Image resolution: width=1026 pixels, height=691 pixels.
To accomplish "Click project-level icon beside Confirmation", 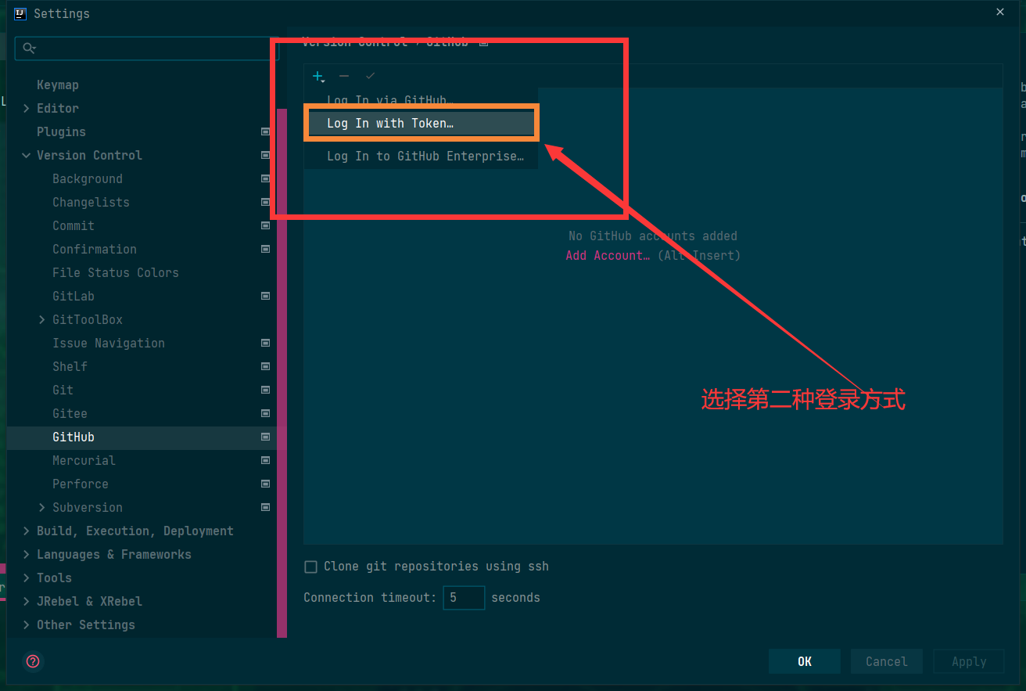I will (266, 249).
